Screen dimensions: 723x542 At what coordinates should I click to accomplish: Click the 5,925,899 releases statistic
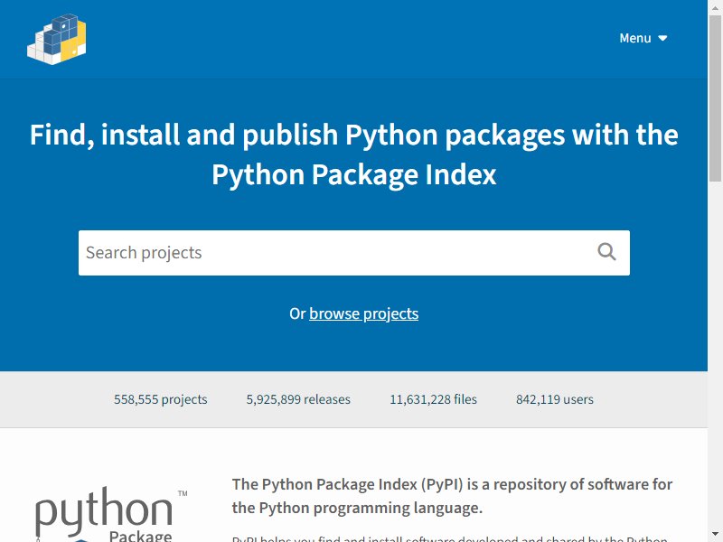[x=298, y=399]
